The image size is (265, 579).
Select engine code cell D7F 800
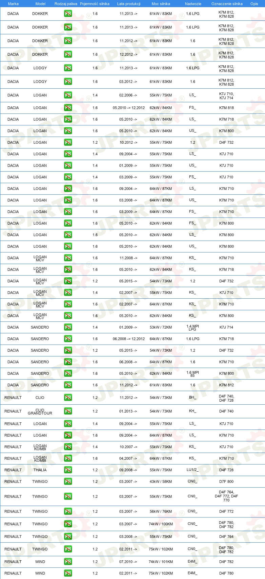[226, 481]
